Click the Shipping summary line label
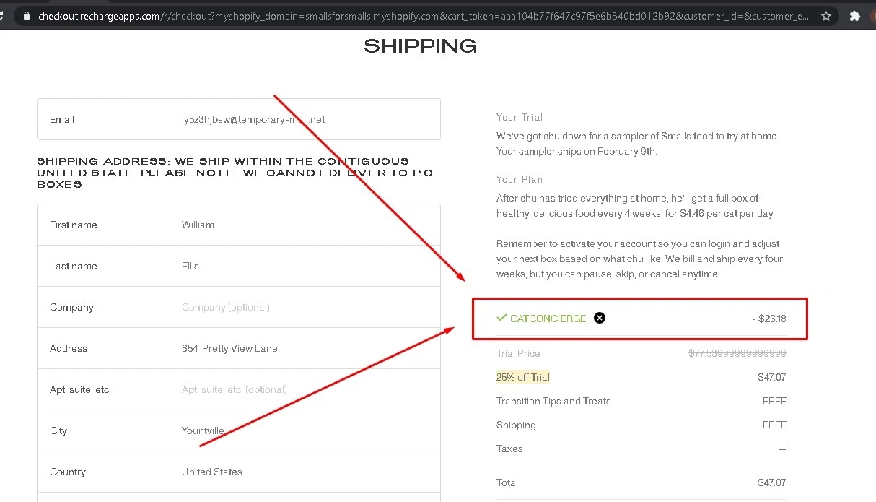Image resolution: width=876 pixels, height=502 pixels. coord(516,425)
